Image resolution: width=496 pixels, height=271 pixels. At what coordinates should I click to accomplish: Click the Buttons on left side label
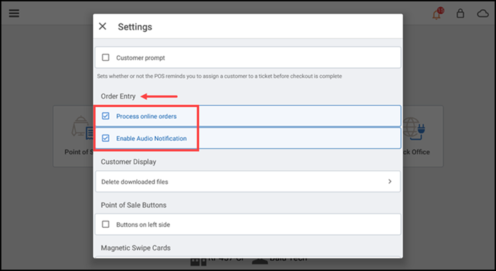tap(143, 224)
